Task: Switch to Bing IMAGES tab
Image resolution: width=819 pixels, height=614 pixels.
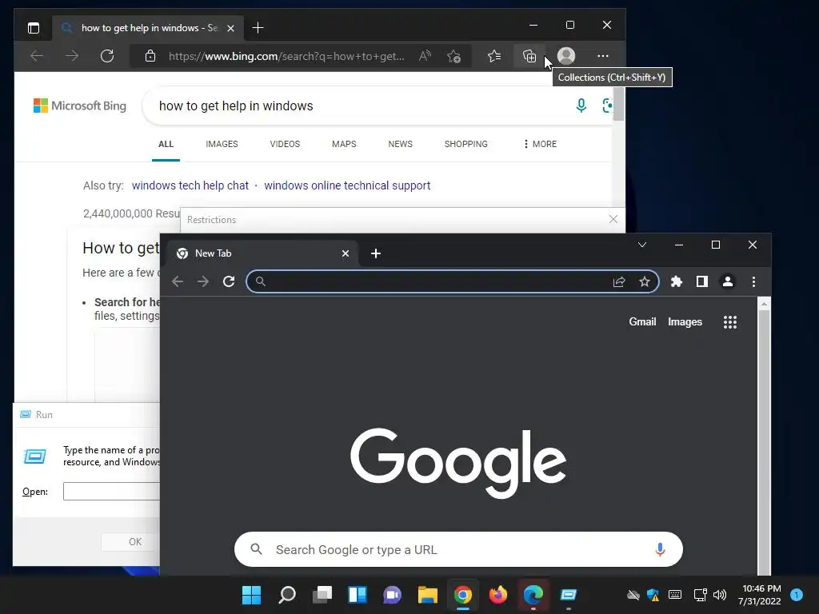Action: pos(222,144)
